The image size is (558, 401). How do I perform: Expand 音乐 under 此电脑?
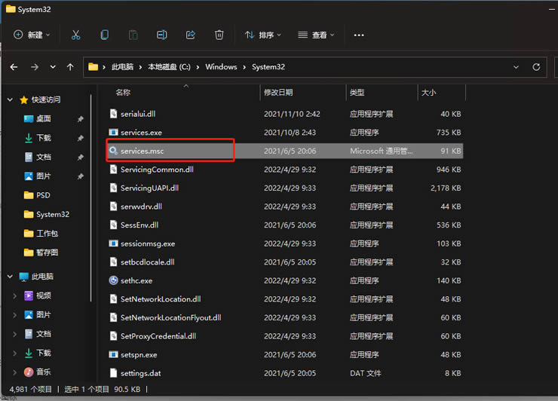(14, 372)
